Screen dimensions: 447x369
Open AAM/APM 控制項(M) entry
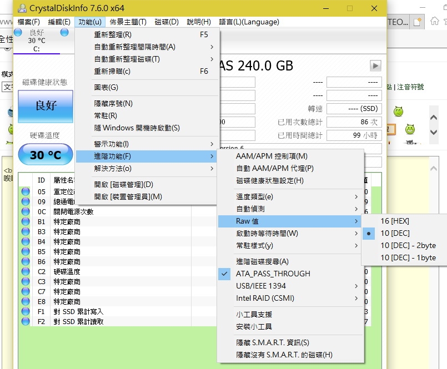[x=291, y=156]
